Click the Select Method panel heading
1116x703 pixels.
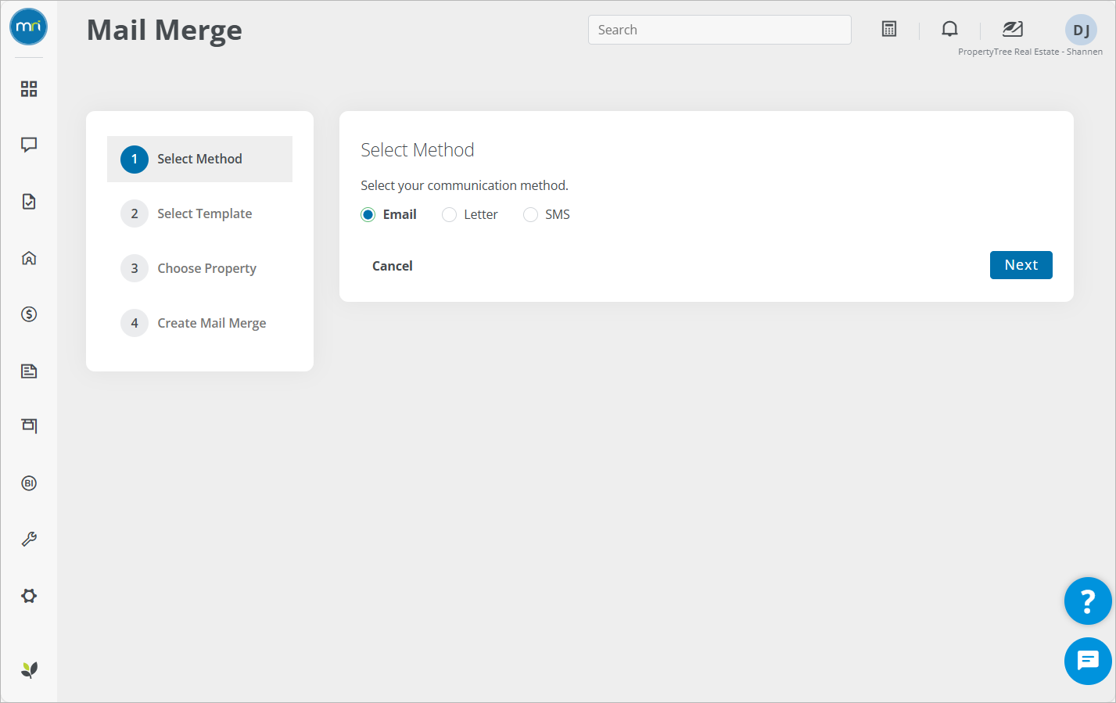pos(418,150)
